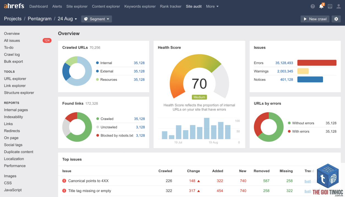Click the 124 issues badge

47,40
